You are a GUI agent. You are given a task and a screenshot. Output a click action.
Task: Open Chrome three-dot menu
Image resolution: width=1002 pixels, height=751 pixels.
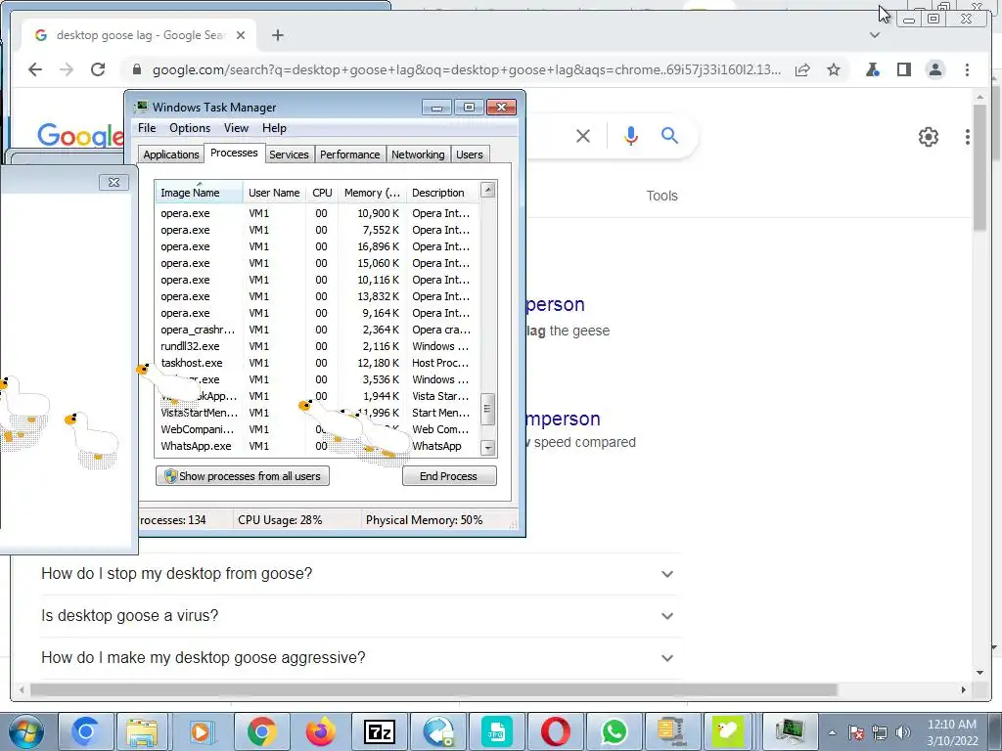coord(967,69)
